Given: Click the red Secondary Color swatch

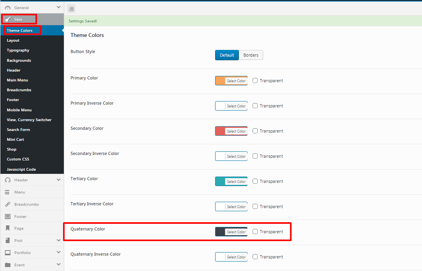Looking at the screenshot, I should tap(220, 131).
